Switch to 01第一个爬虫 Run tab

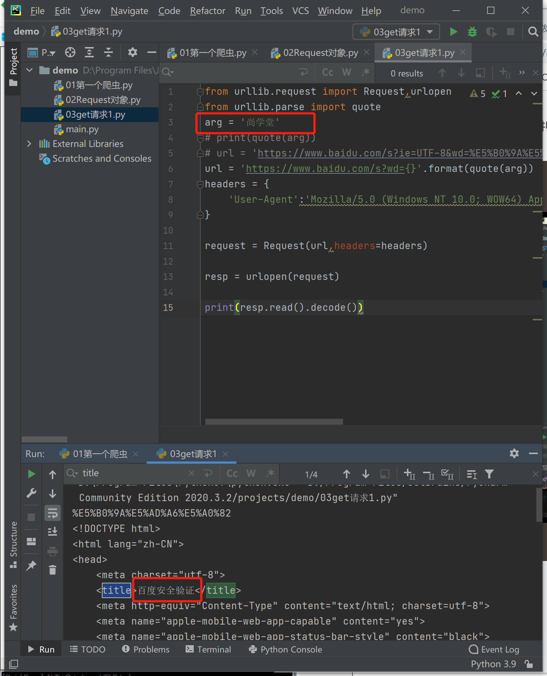click(100, 454)
